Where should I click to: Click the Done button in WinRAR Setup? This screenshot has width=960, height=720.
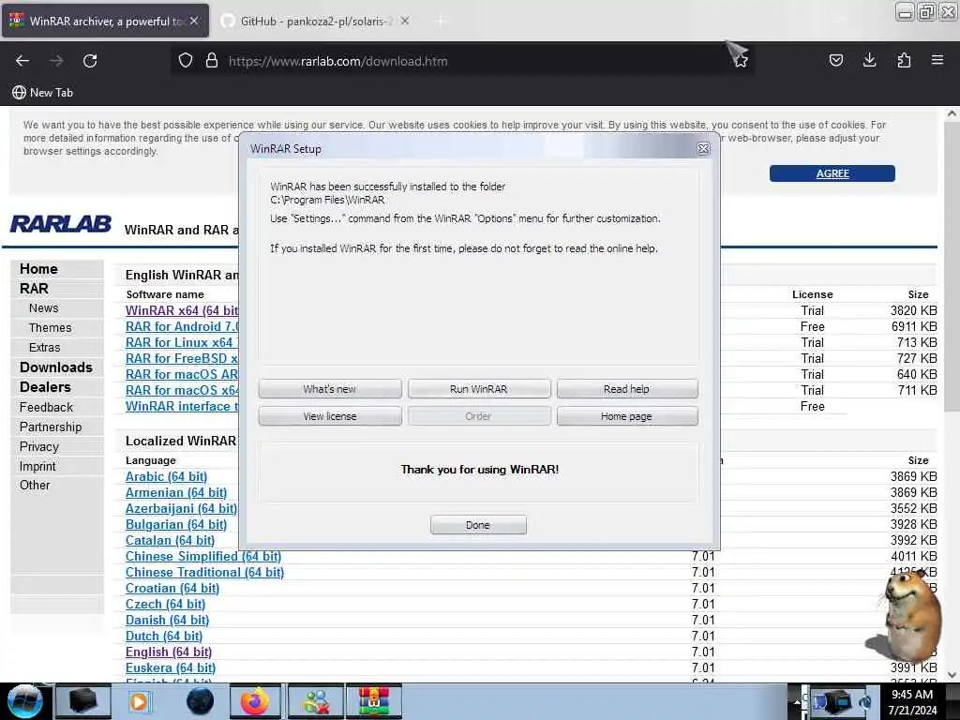pos(478,525)
